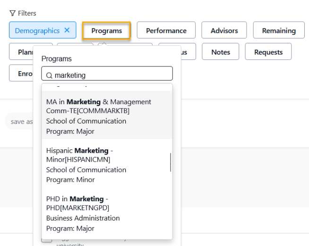Click the magnifier icon in Programs search
This screenshot has height=246, width=309.
coord(49,75)
